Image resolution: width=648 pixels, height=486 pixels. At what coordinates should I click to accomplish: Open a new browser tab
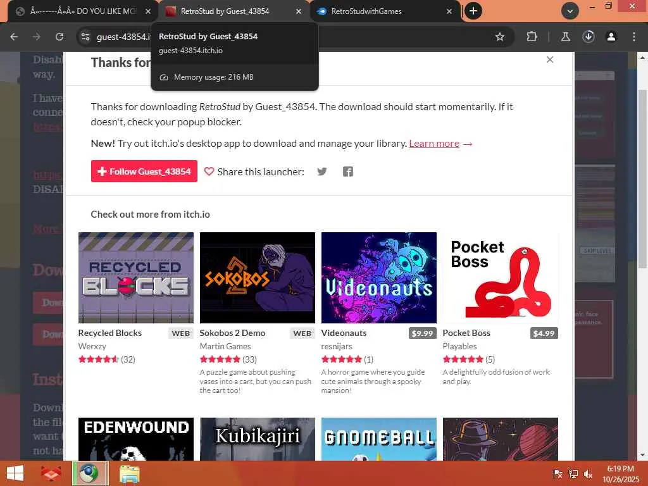pyautogui.click(x=473, y=11)
